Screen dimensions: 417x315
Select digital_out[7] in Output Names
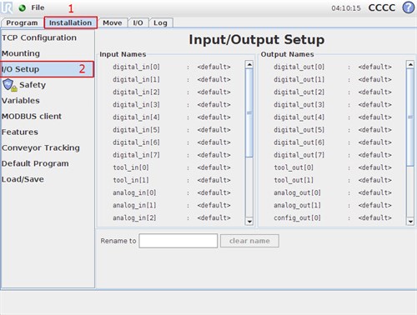click(x=299, y=155)
